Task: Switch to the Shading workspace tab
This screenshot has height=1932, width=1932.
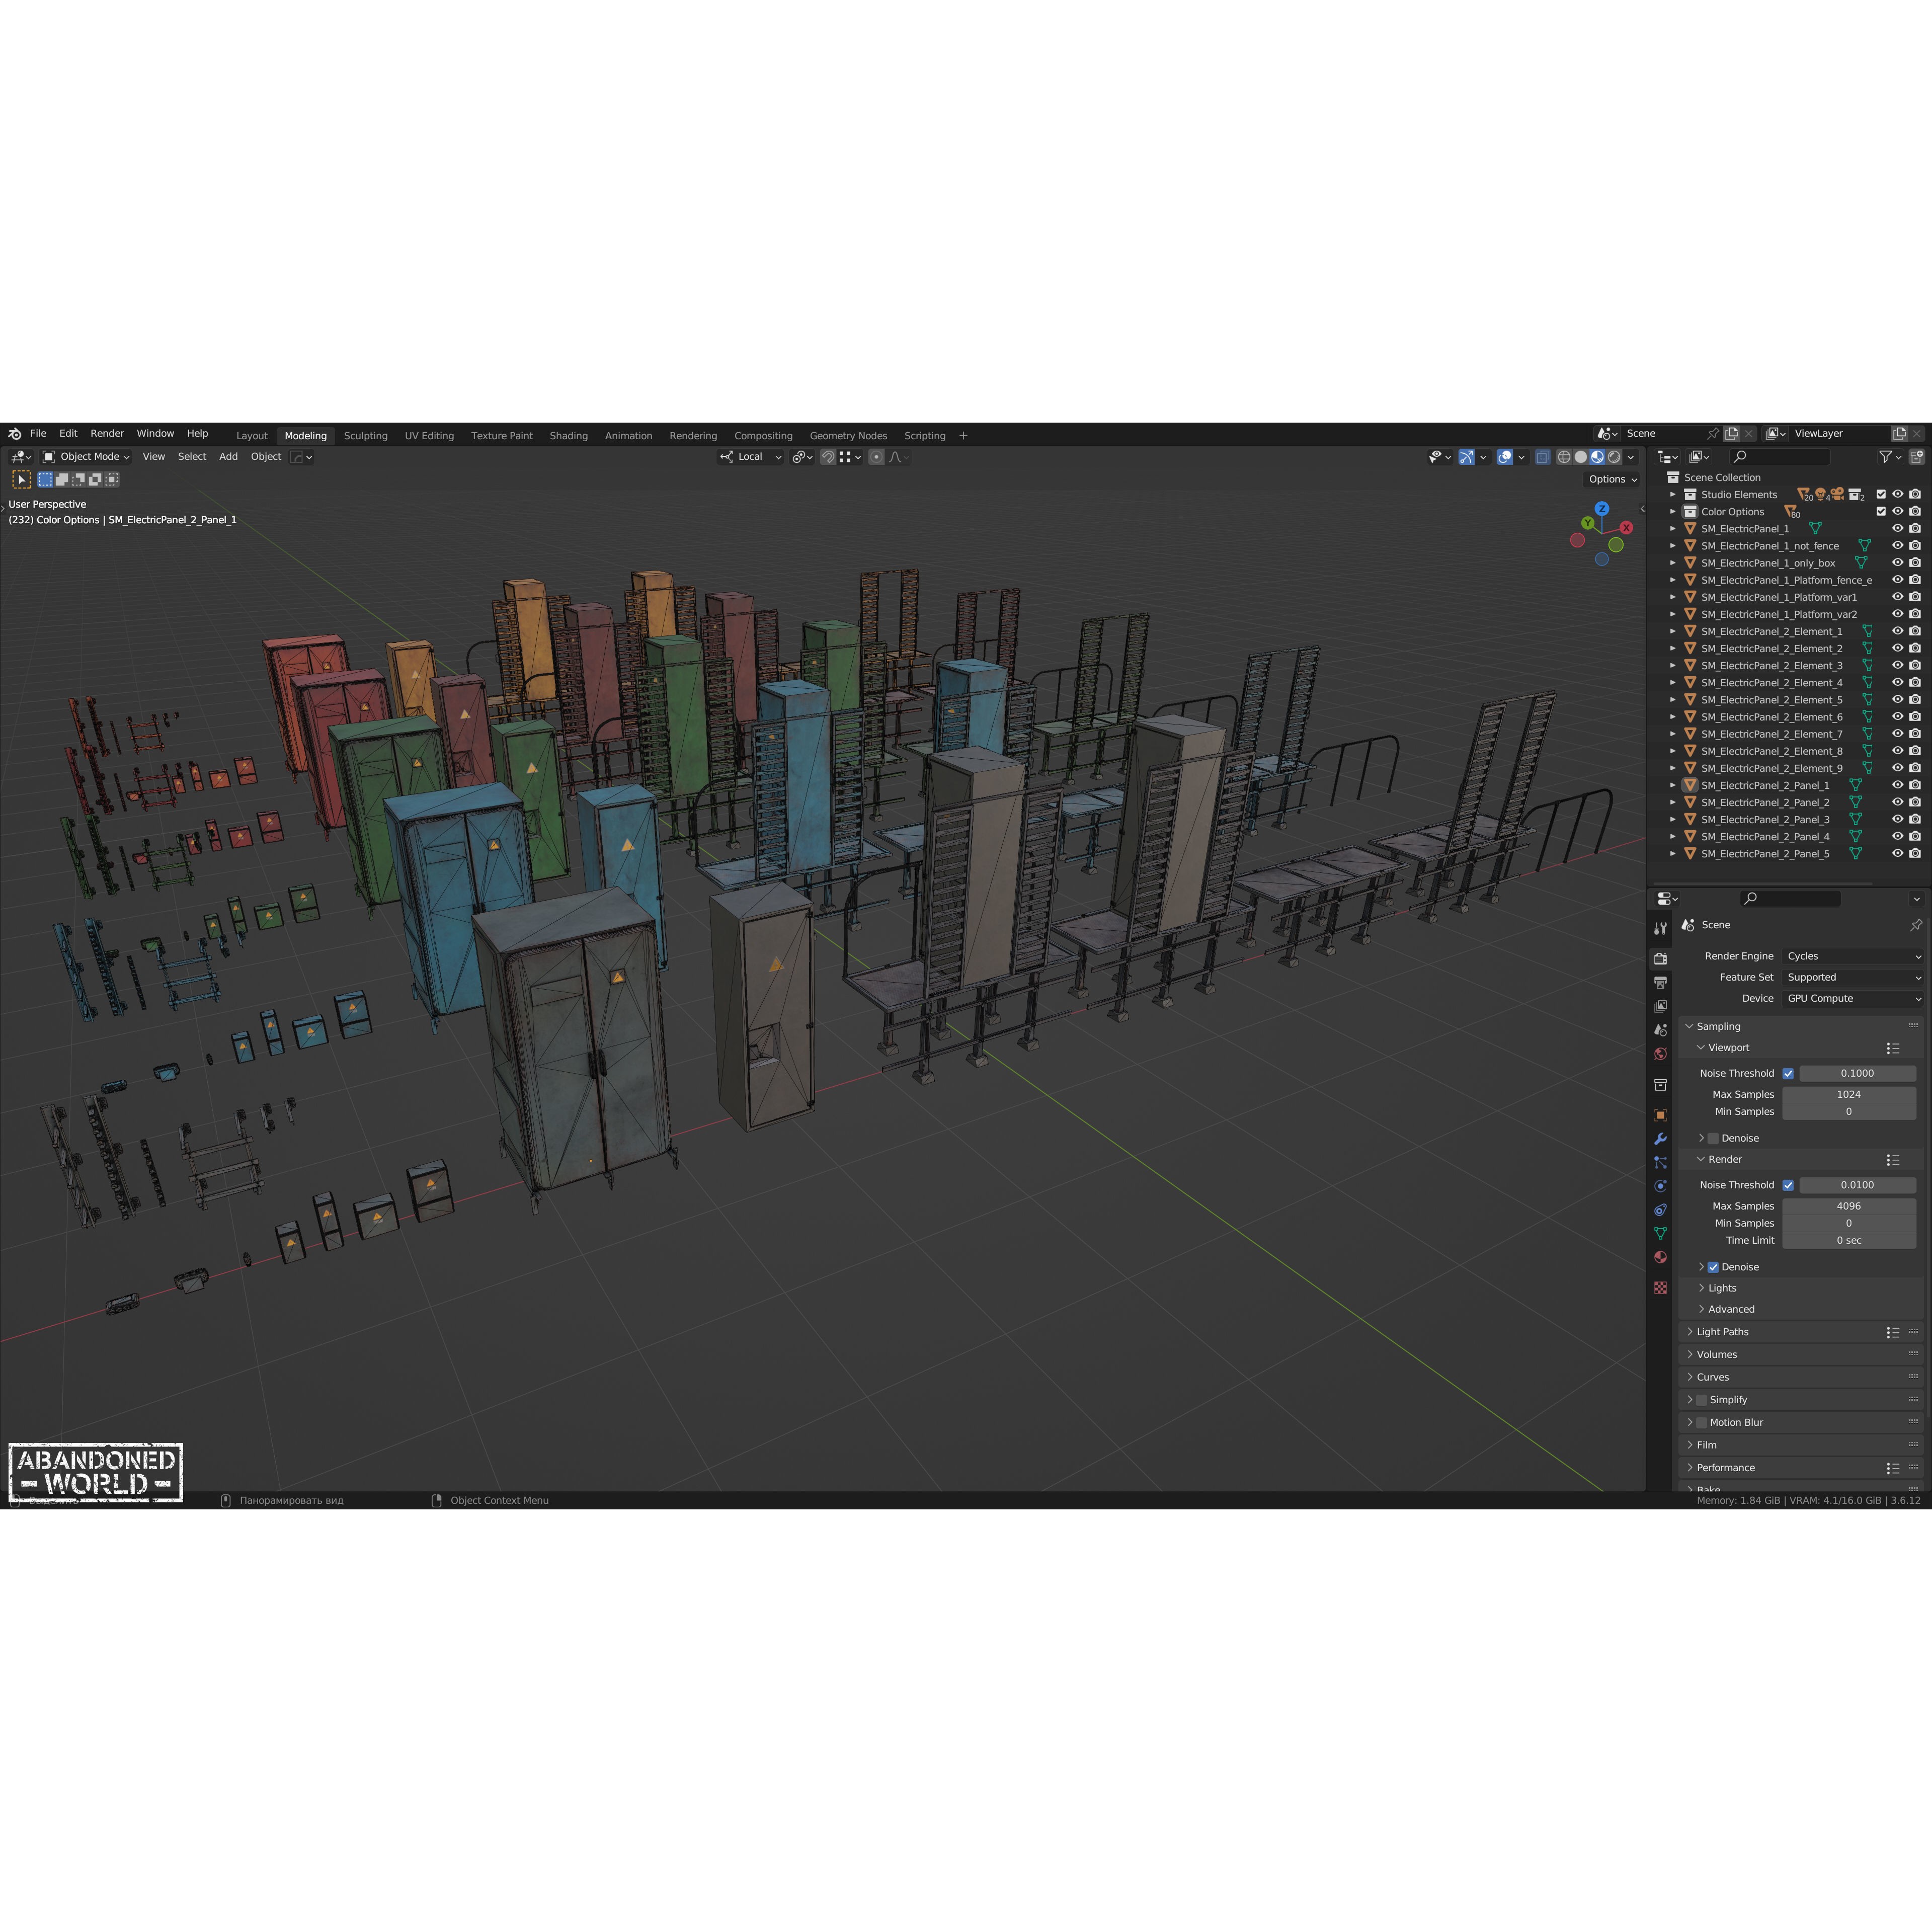Action: [x=568, y=436]
